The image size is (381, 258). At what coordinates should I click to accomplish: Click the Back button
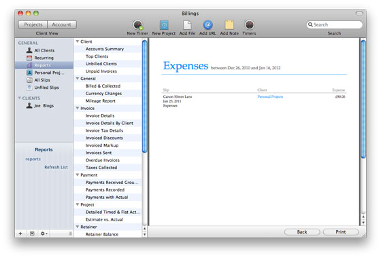click(x=302, y=232)
